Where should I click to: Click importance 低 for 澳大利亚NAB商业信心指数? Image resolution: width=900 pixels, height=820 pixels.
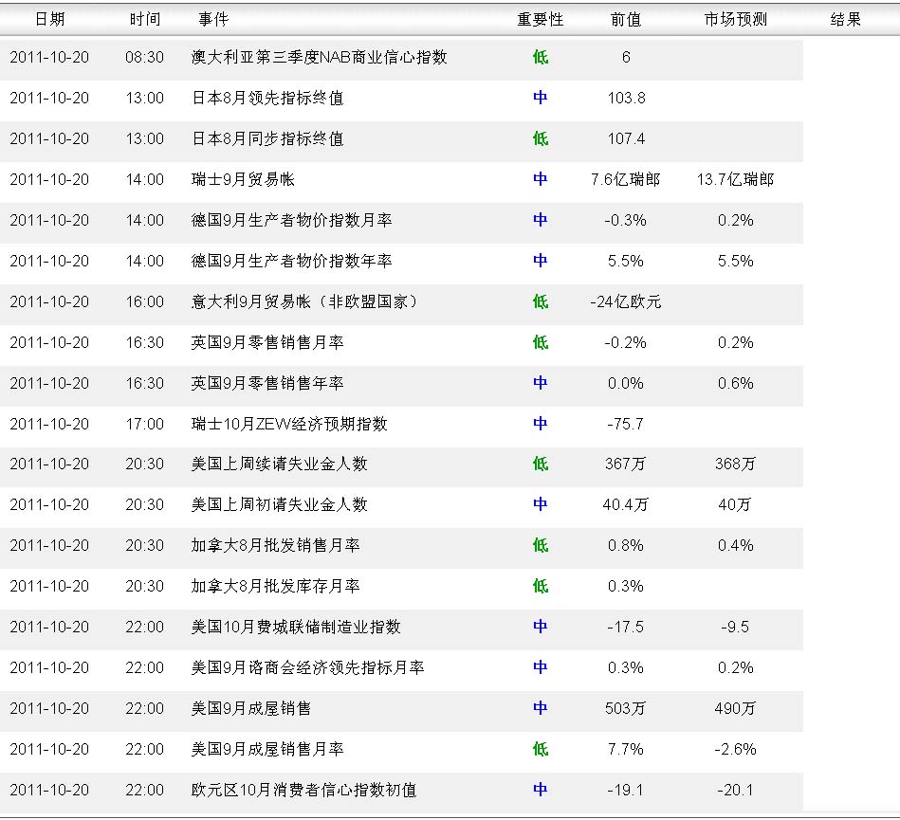[x=541, y=58]
